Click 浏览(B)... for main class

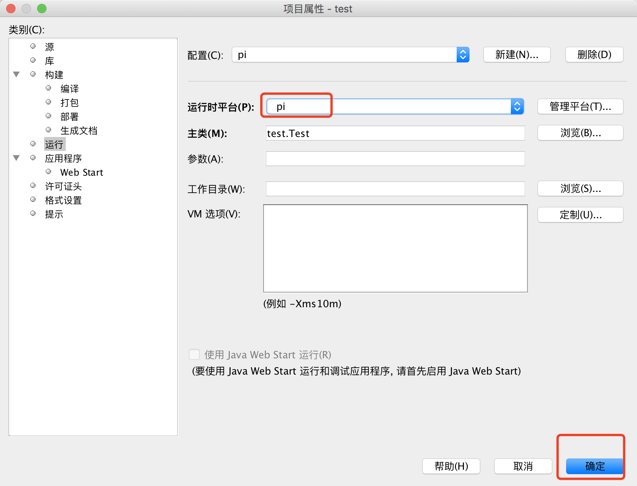point(580,133)
